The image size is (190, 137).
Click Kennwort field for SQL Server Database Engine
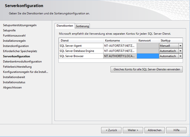[x=148, y=51]
